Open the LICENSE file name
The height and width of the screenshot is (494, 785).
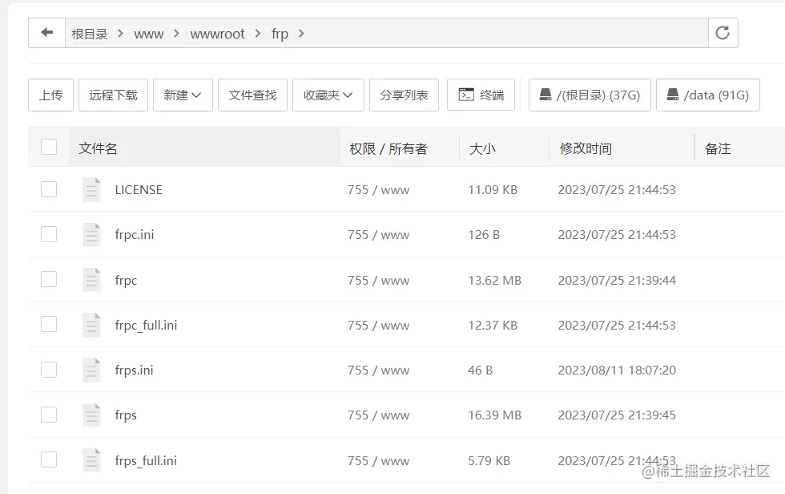click(139, 190)
